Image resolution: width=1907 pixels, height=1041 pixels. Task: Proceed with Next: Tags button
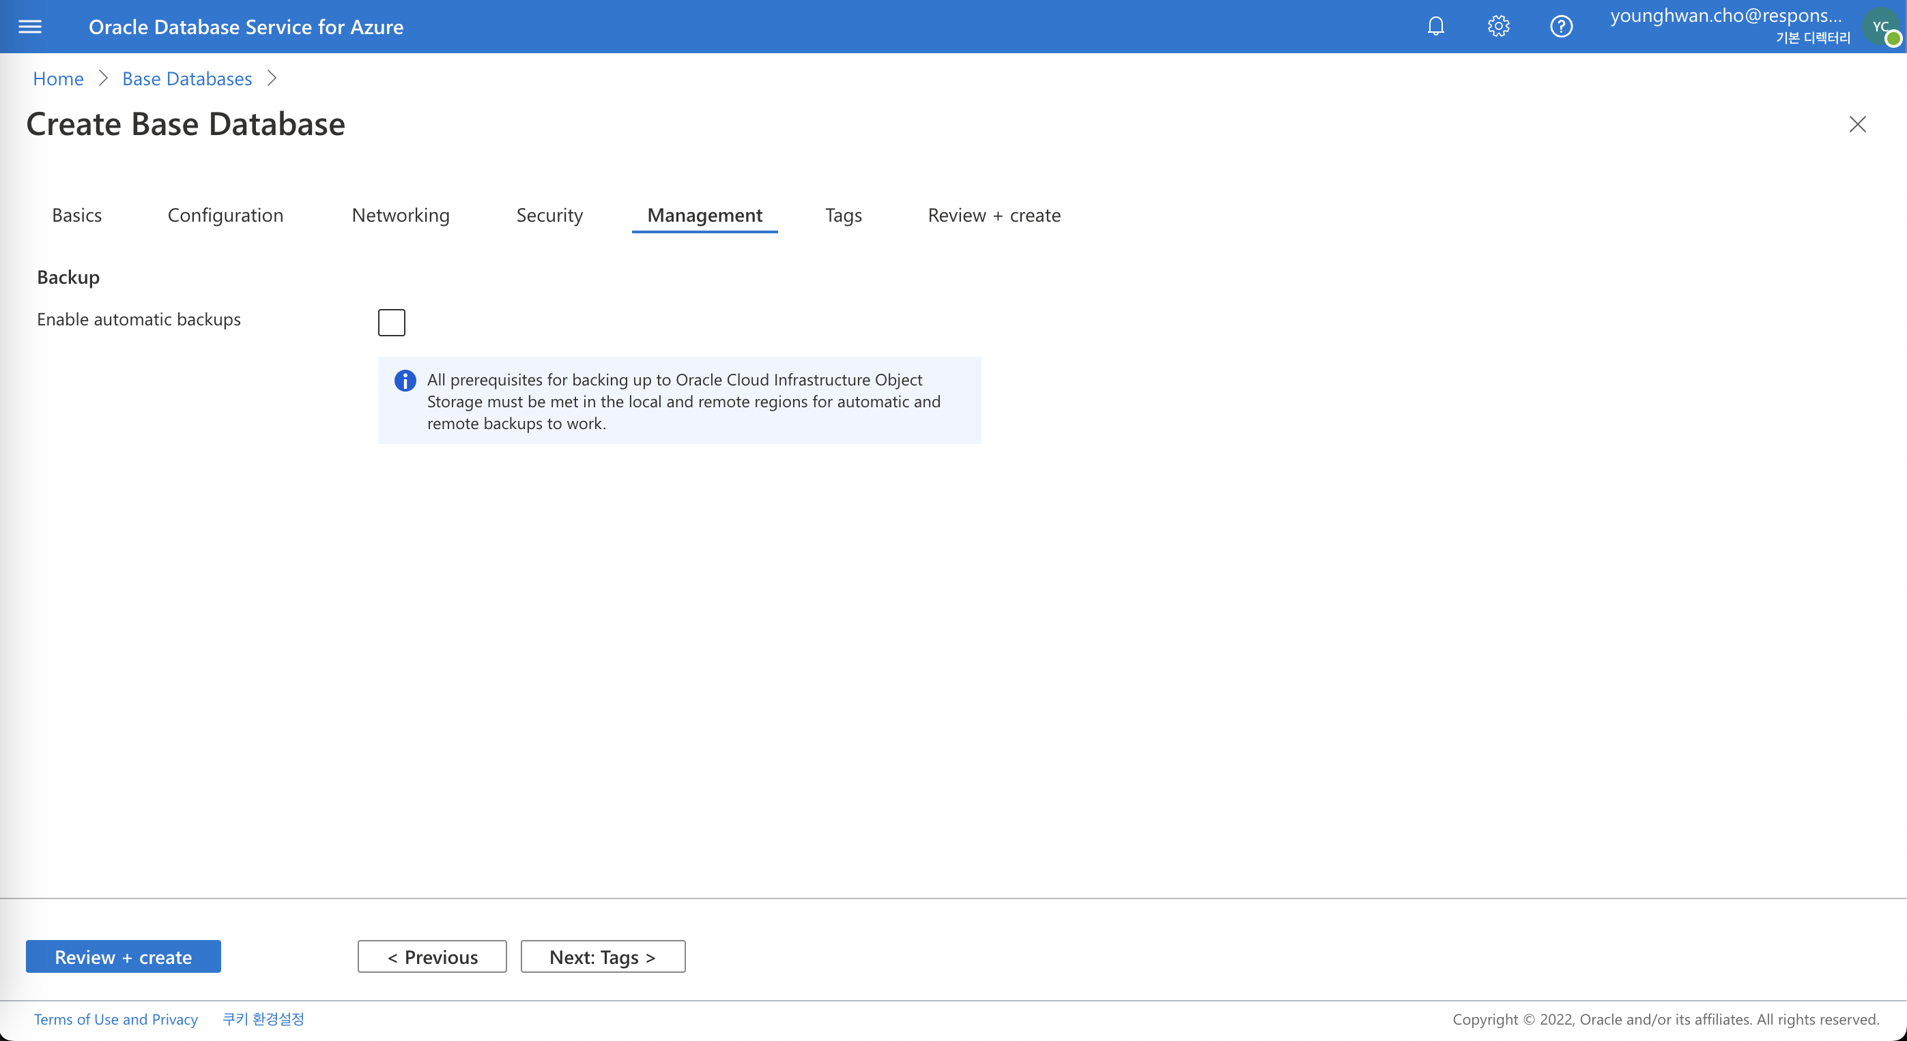pos(603,956)
